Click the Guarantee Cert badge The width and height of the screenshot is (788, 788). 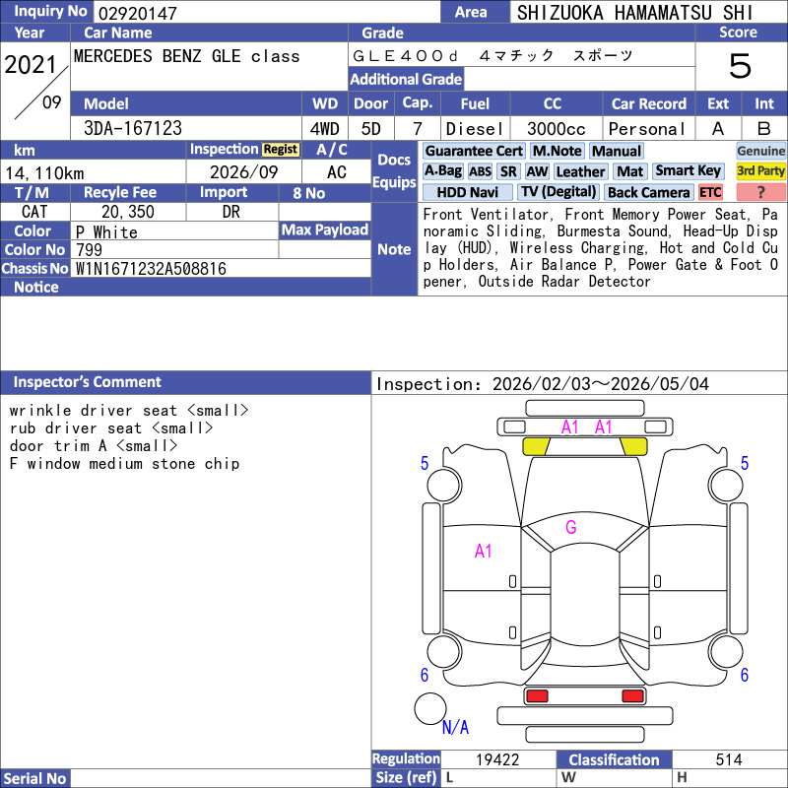[474, 151]
